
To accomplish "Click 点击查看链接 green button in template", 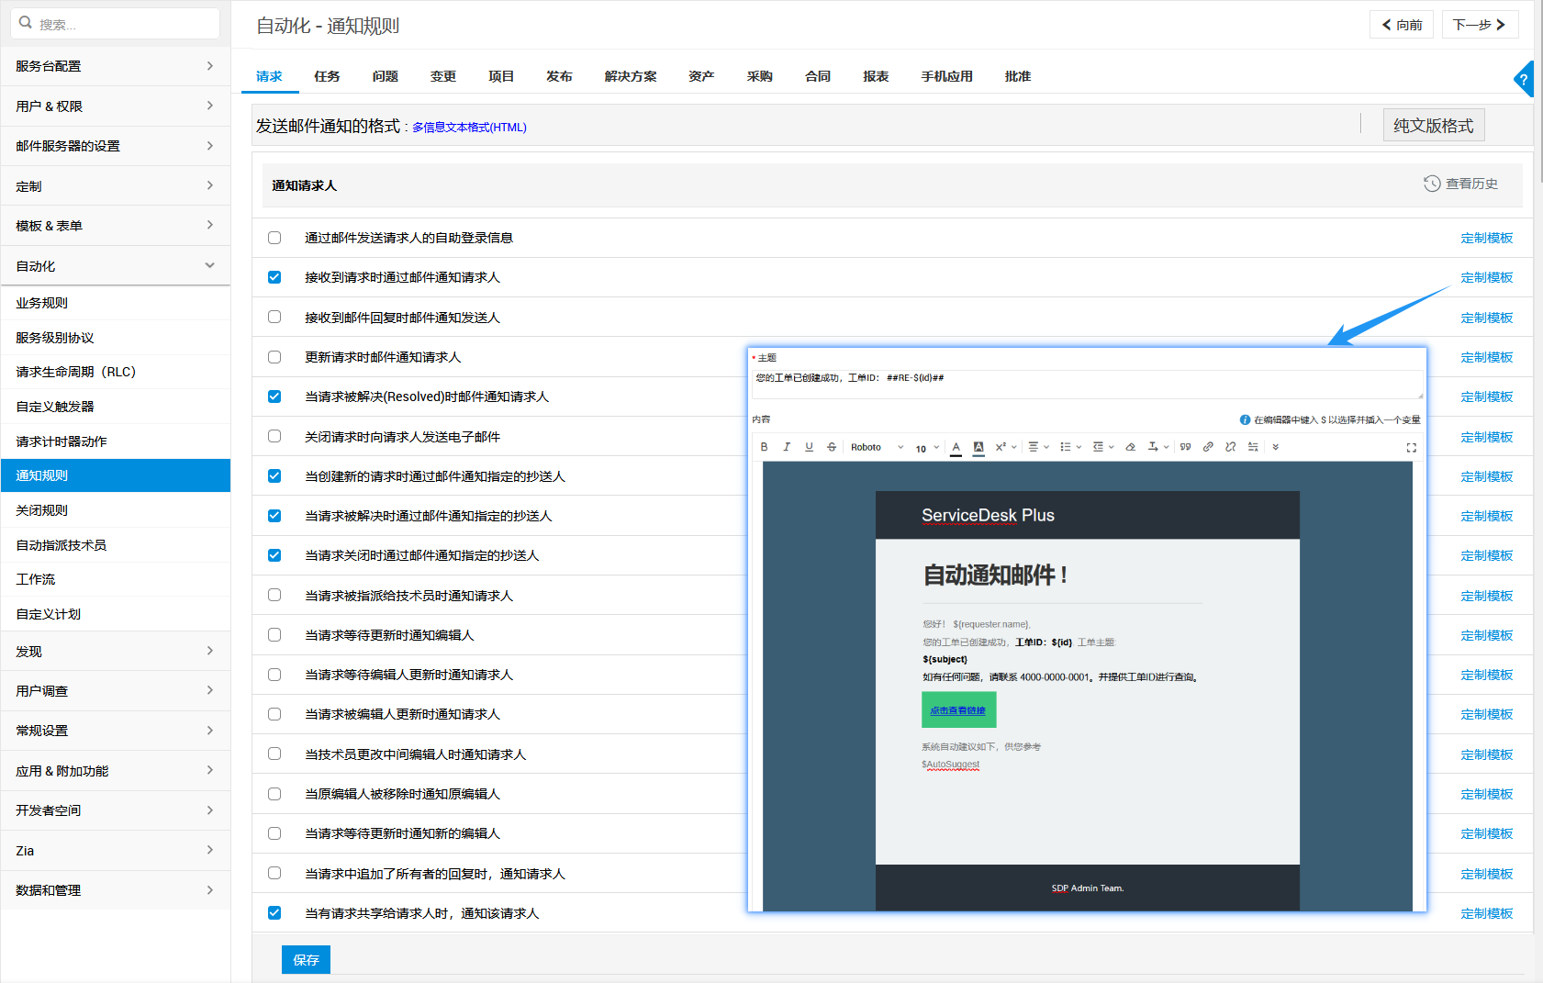I will coord(958,709).
